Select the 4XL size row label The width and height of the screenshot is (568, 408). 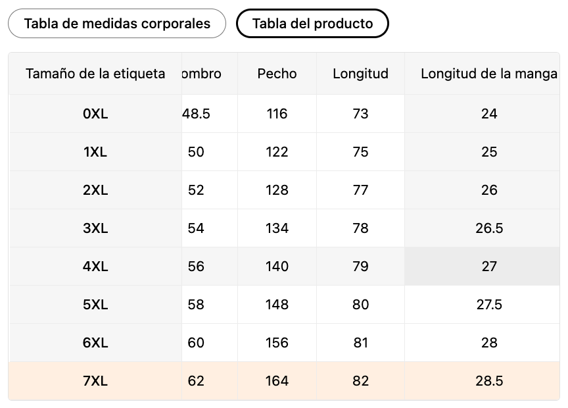[95, 267]
